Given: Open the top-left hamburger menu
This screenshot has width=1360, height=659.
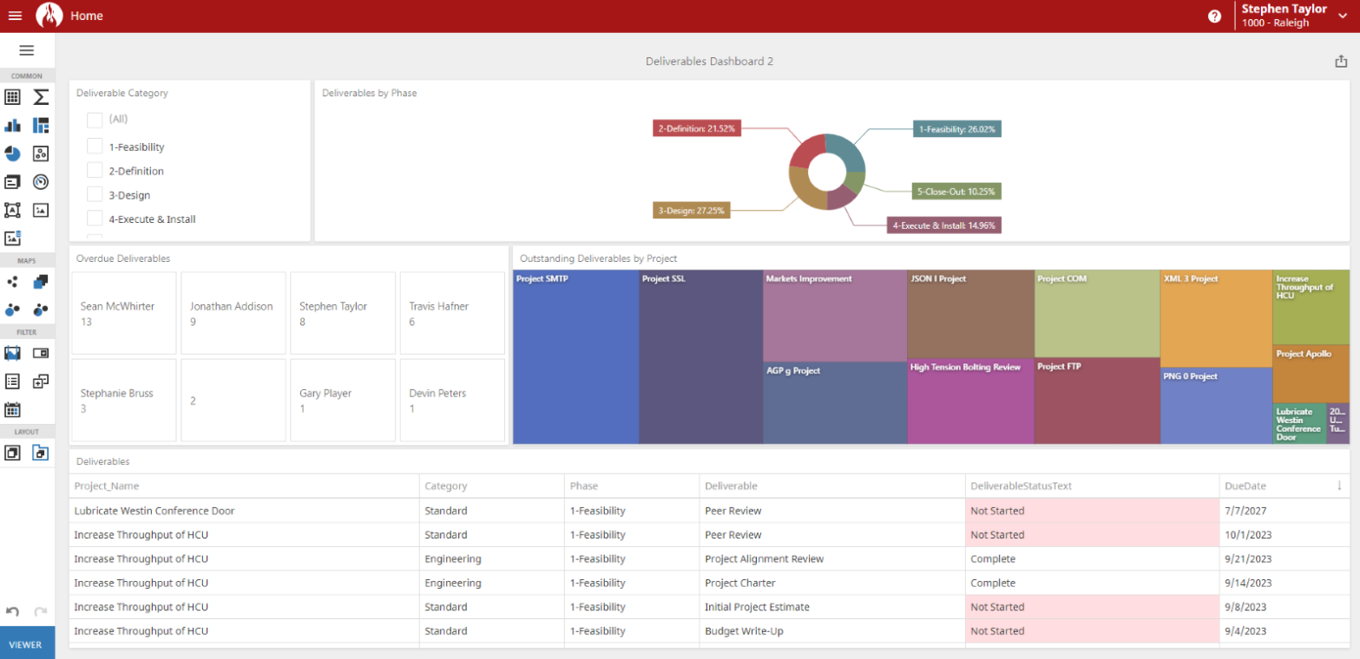Looking at the screenshot, I should click(x=15, y=15).
